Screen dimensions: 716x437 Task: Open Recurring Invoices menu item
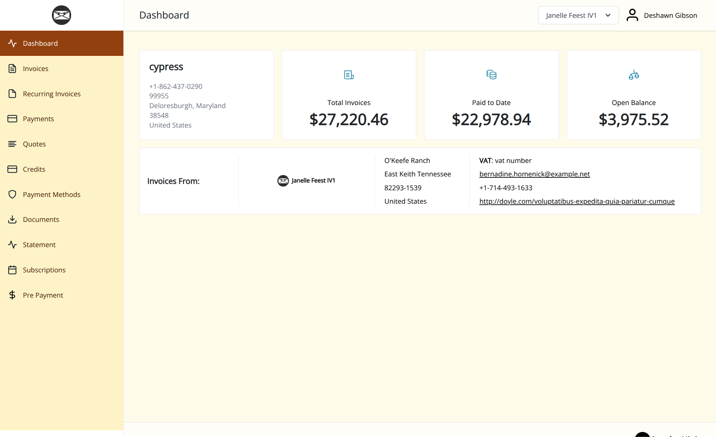(62, 94)
